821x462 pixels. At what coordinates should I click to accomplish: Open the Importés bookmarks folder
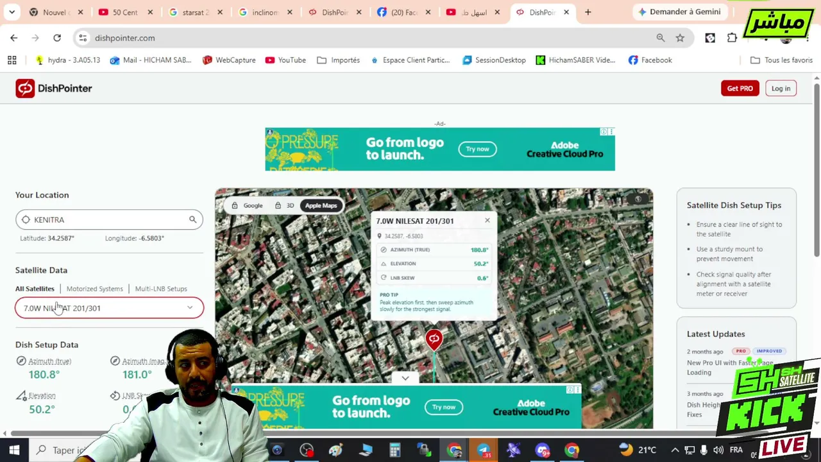coord(338,60)
